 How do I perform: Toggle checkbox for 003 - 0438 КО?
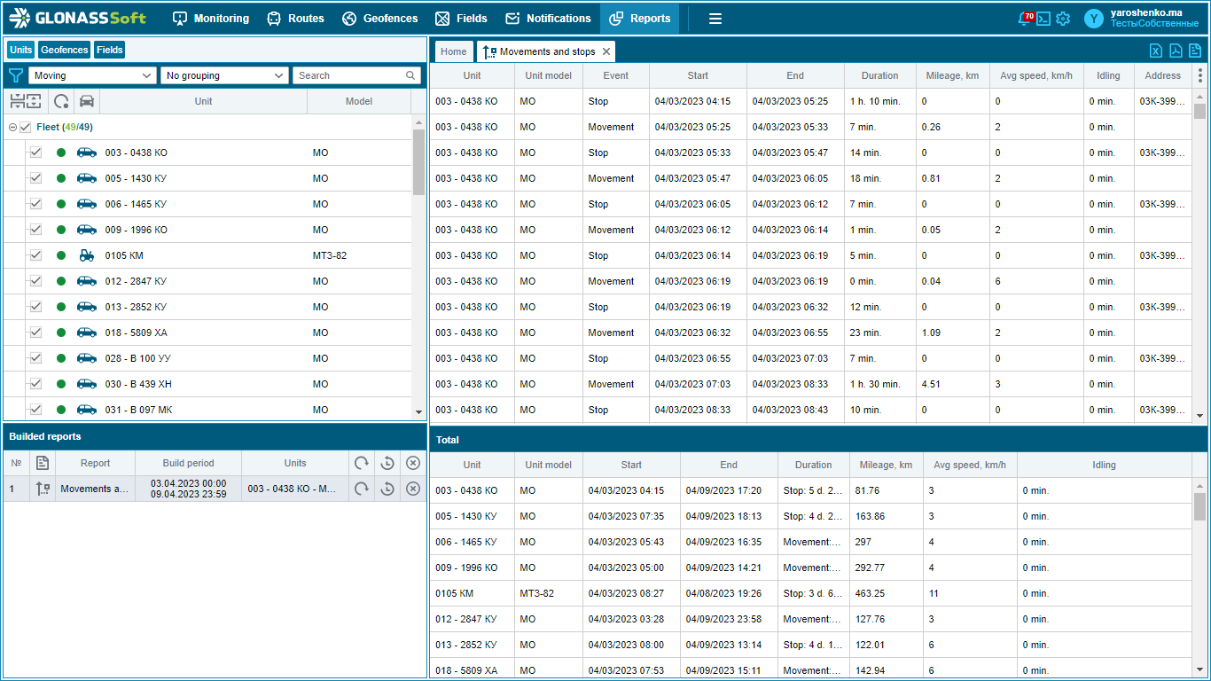click(35, 153)
